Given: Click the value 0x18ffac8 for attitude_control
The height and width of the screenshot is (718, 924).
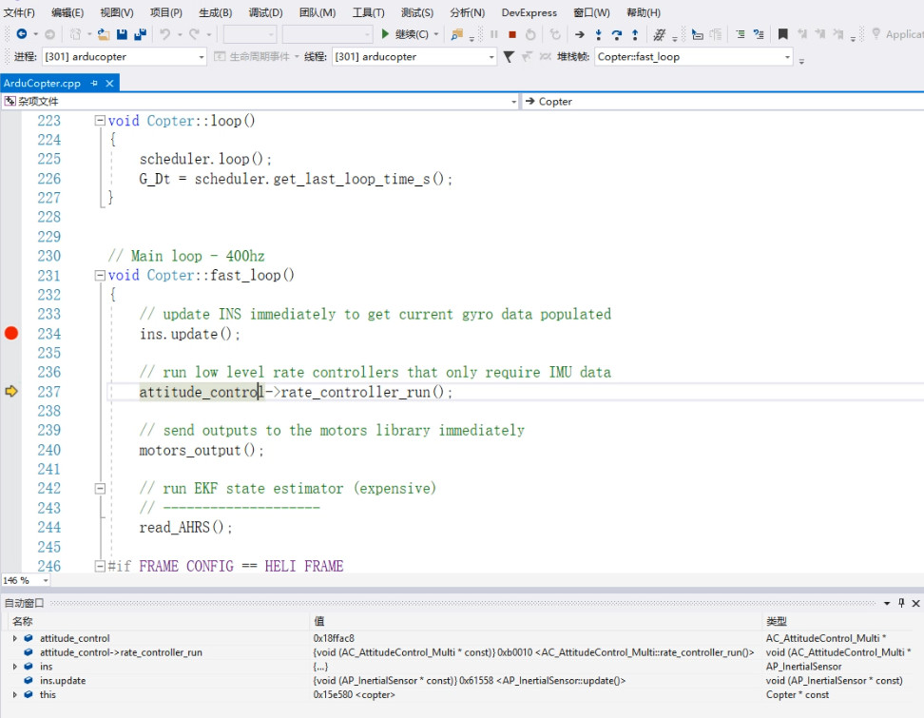Looking at the screenshot, I should pos(334,638).
